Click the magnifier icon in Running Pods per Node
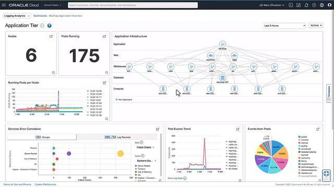Screen dimensions: 334x187 click(x=106, y=119)
